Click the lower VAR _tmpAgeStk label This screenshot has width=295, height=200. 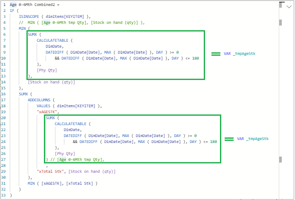[252, 139]
